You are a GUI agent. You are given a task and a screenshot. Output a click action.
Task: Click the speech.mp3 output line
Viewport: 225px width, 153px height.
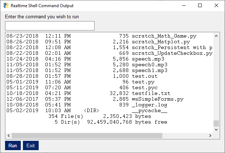(85, 59)
